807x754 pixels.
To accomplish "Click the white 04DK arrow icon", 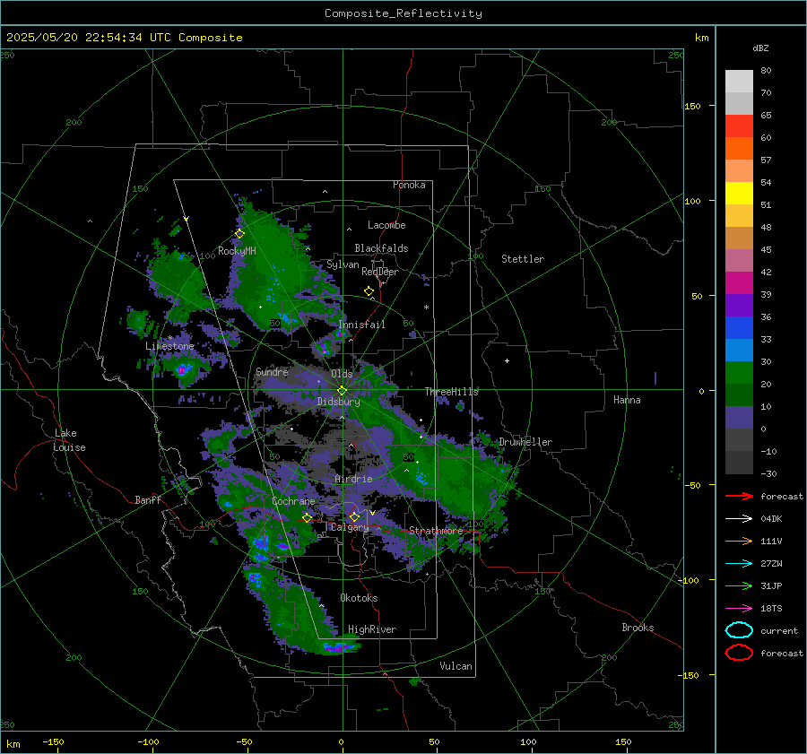I will 739,519.
